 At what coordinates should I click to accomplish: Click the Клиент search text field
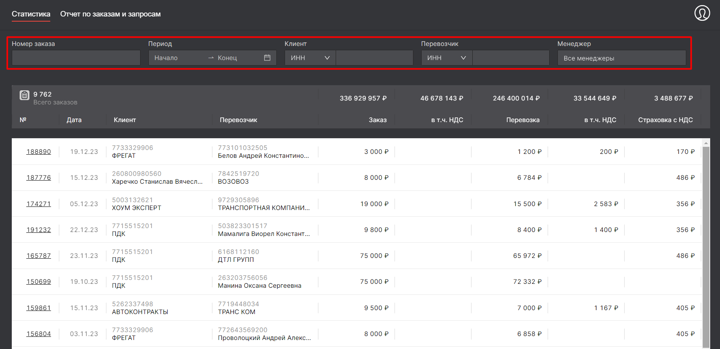pyautogui.click(x=375, y=58)
